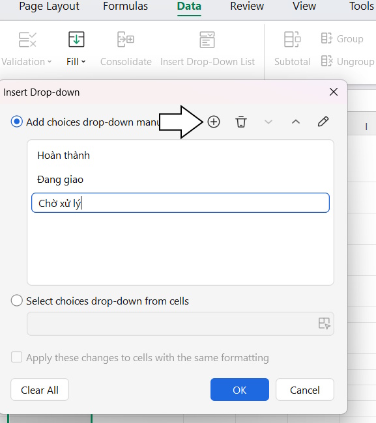
Task: Tick Apply changes to same formatting checkbox
Action: [16, 357]
